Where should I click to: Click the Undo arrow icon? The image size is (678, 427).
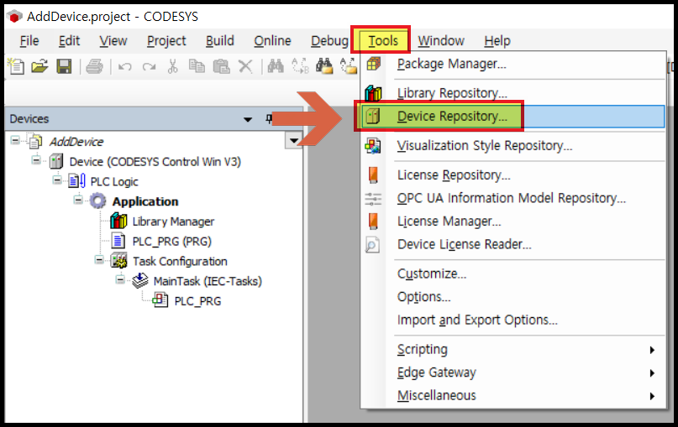tap(125, 67)
